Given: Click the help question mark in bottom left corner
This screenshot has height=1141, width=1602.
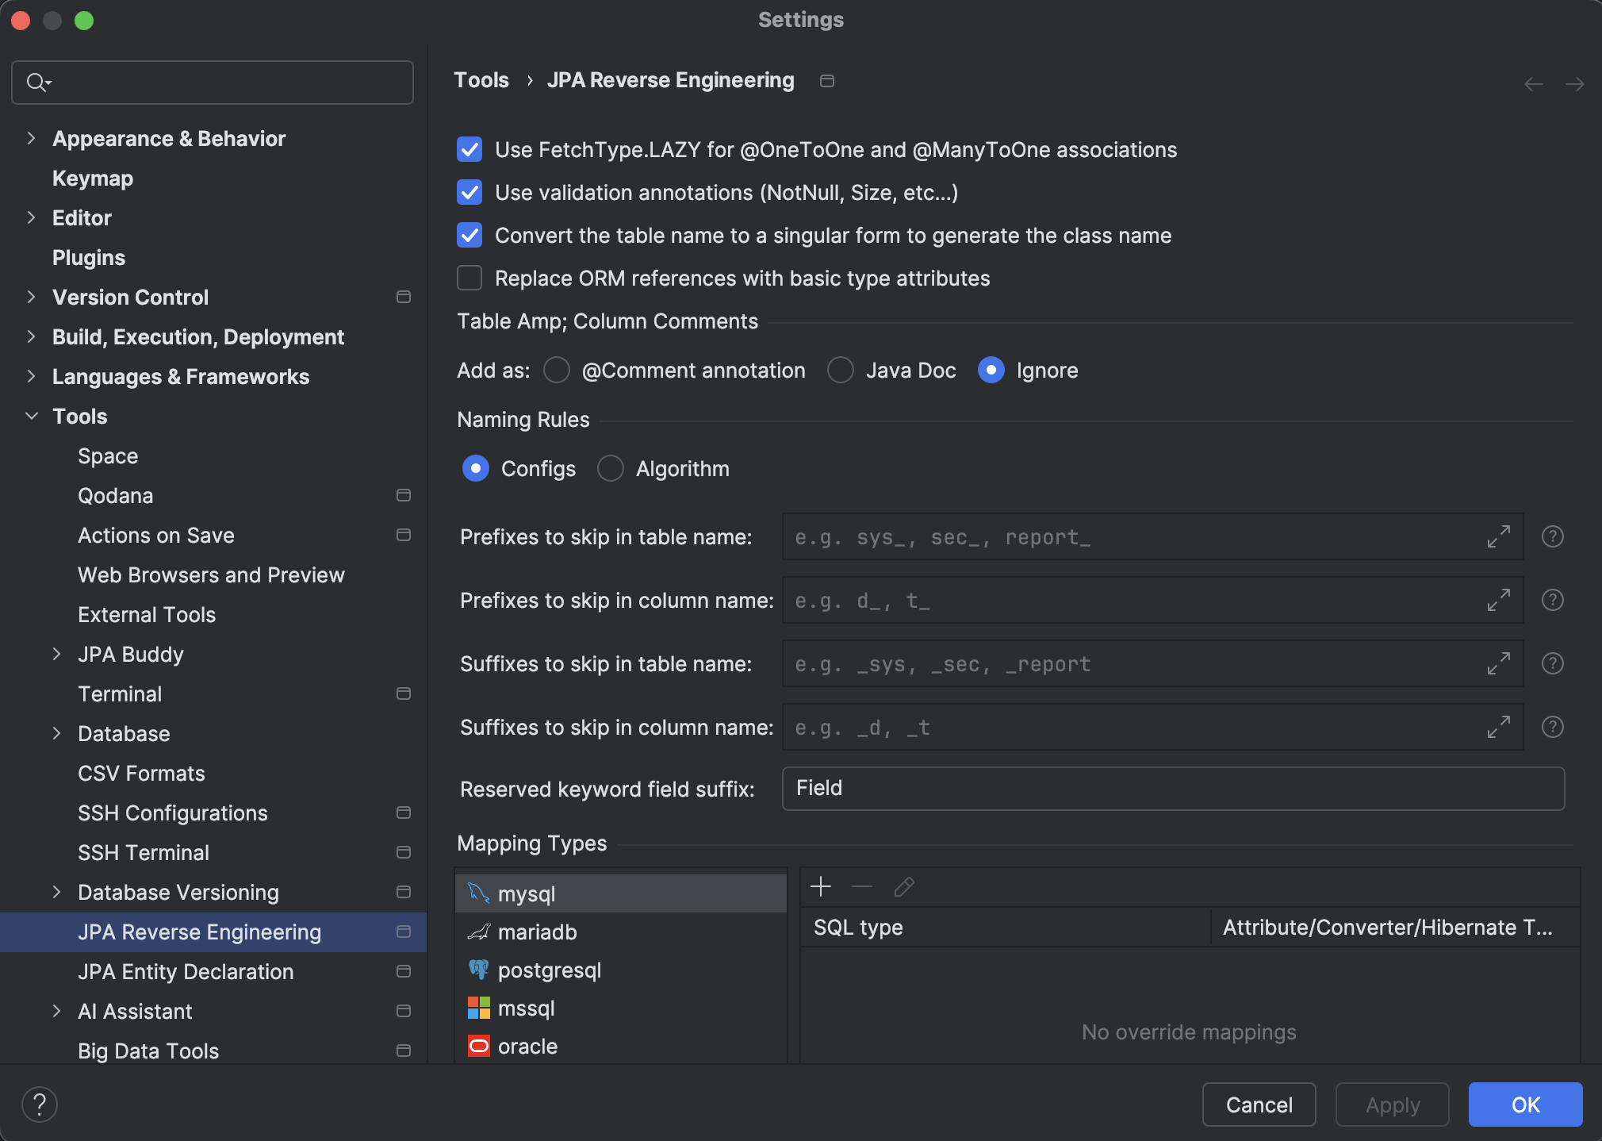Looking at the screenshot, I should coord(40,1104).
